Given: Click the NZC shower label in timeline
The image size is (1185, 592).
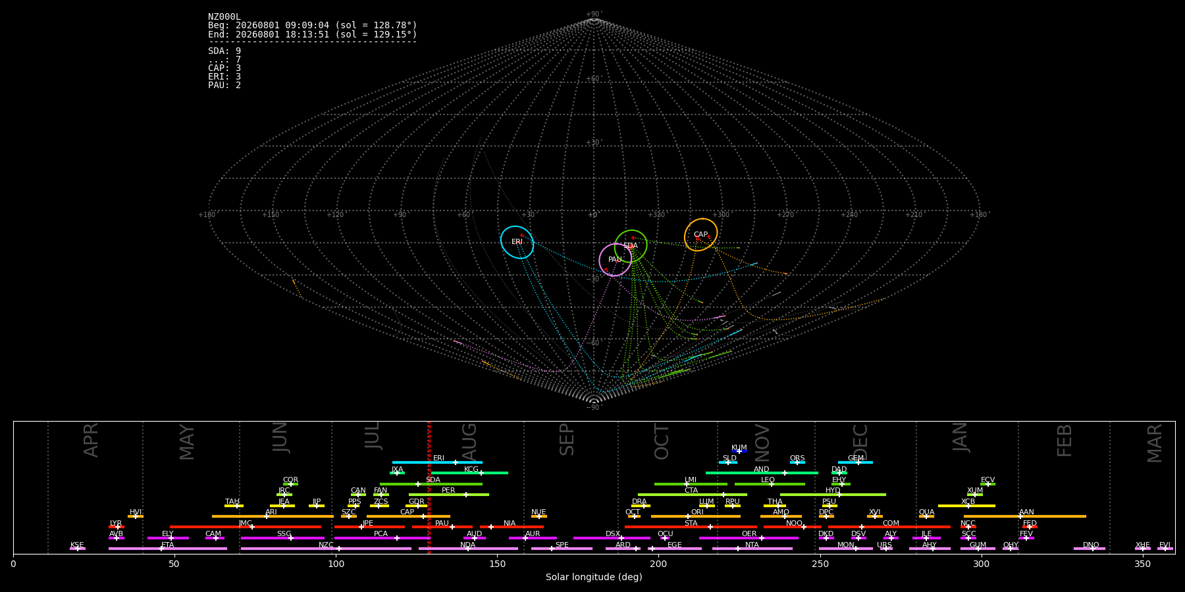Looking at the screenshot, I should point(326,545).
